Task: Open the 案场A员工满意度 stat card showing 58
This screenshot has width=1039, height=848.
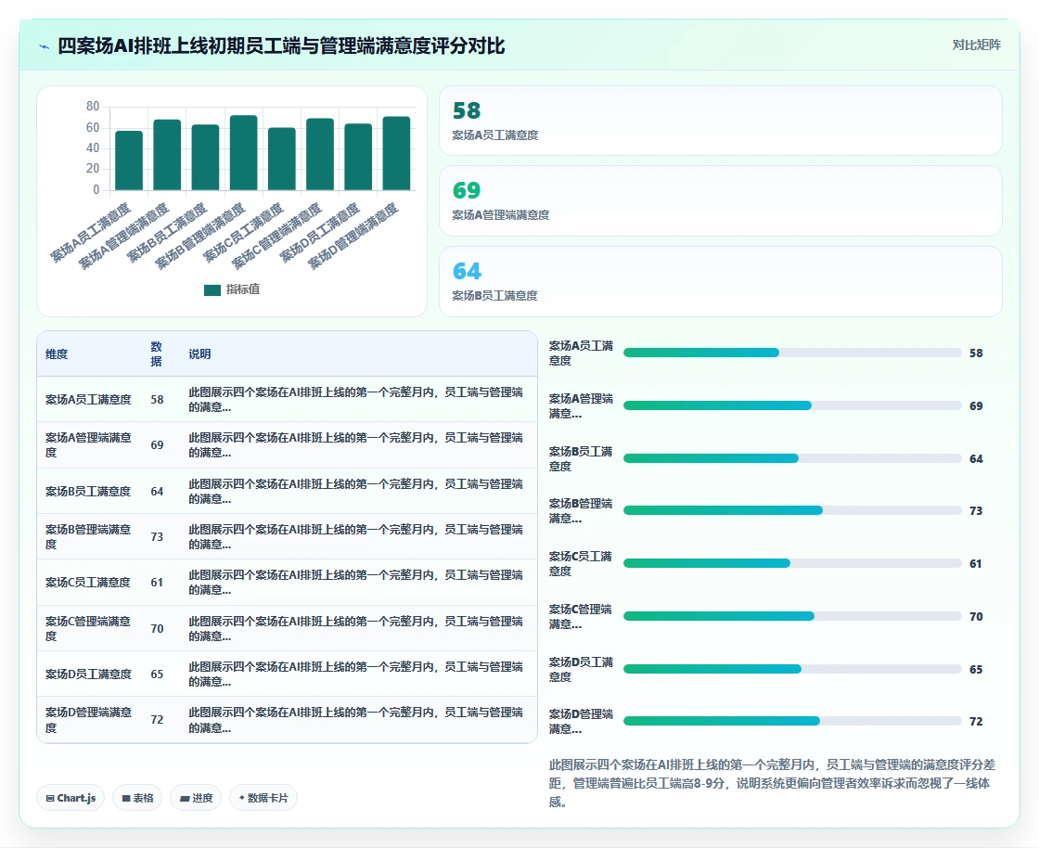Action: point(720,121)
